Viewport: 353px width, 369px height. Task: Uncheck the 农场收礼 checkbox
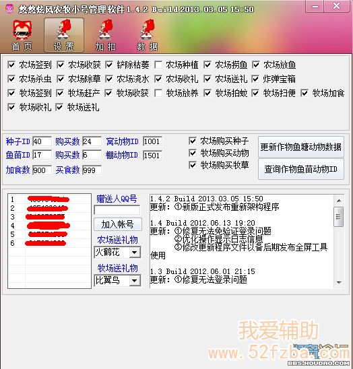[x=158, y=79]
